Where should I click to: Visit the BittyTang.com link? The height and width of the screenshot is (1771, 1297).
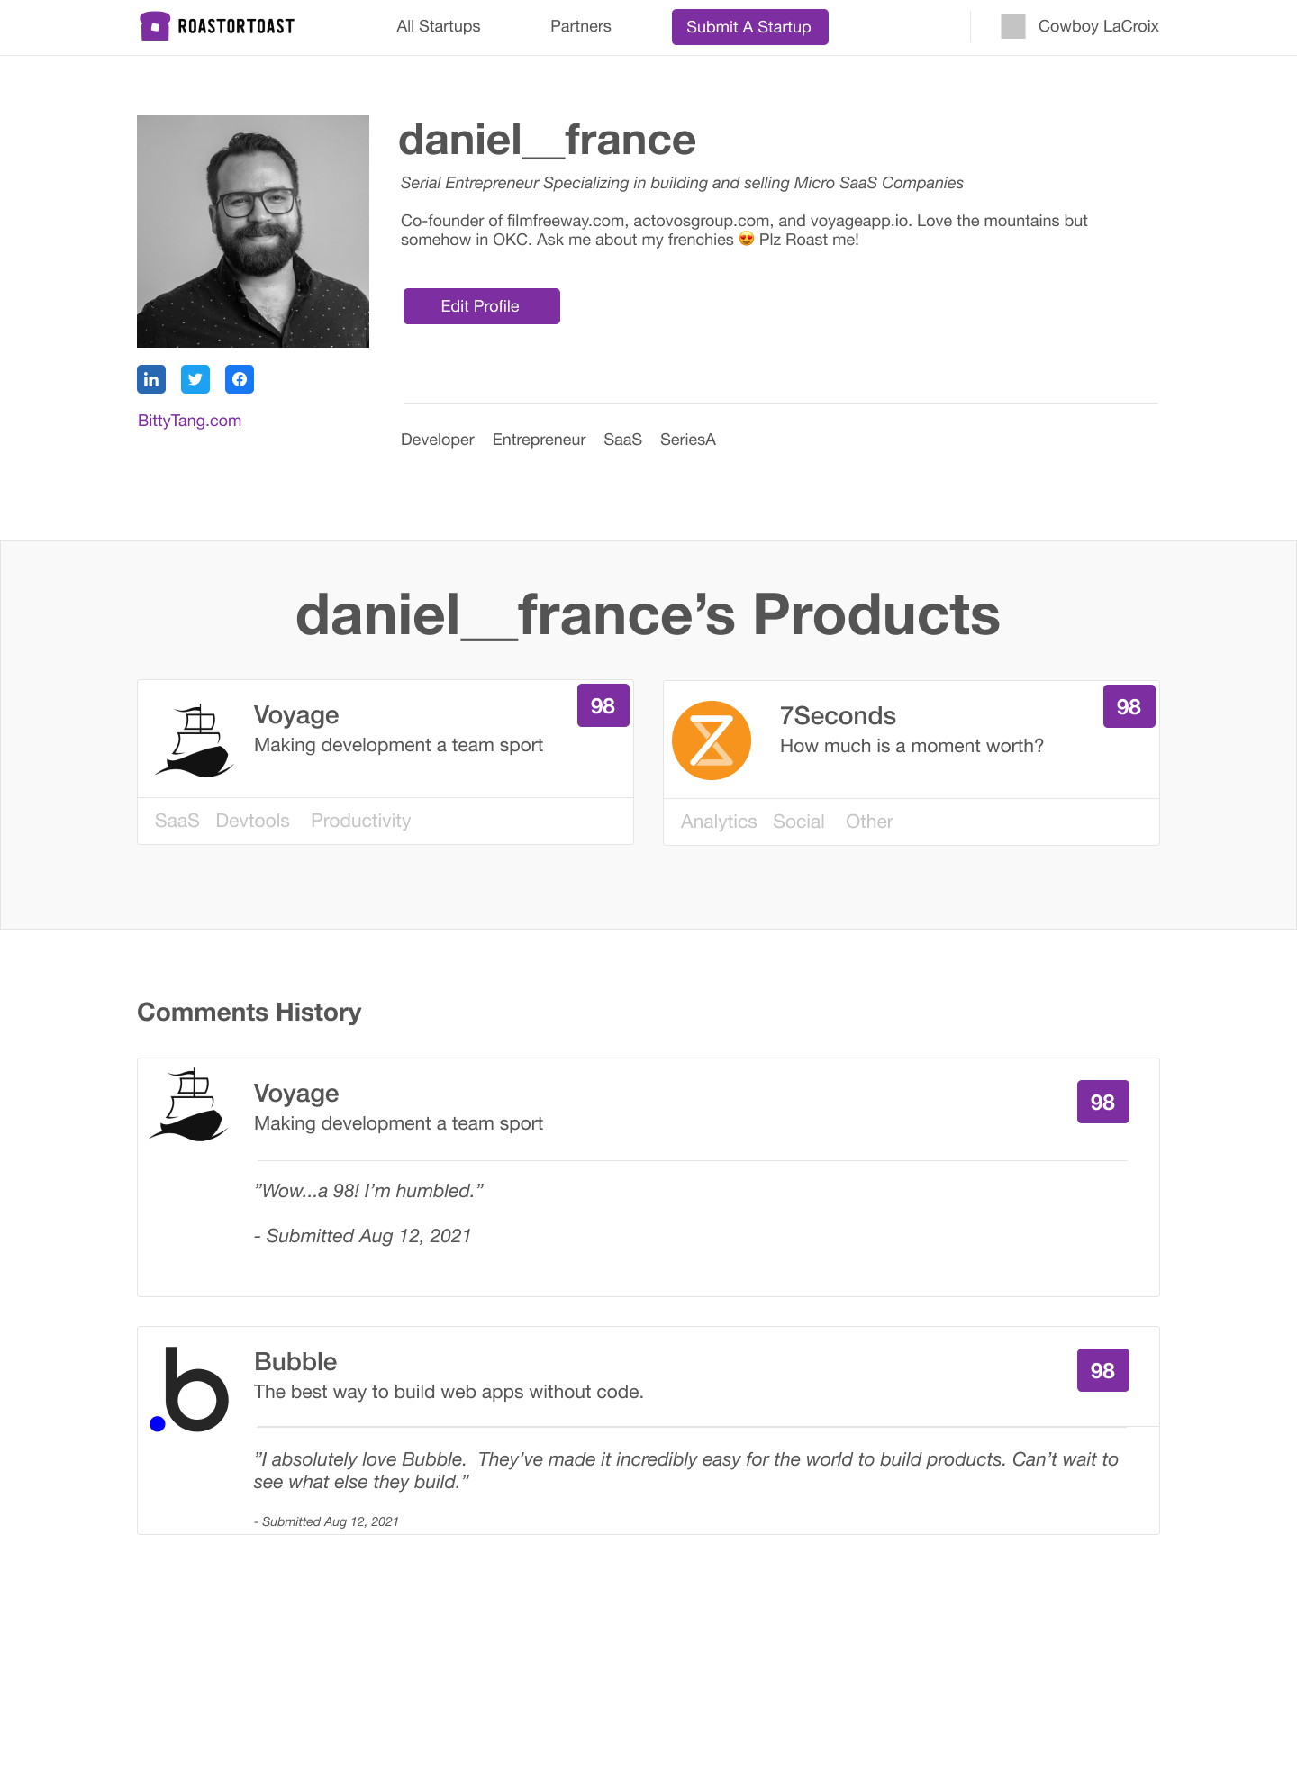[189, 421]
